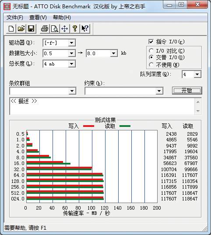Screen dimensions: 211x235
Task: Click inside the << 描述 >> text box
Action: [102, 106]
